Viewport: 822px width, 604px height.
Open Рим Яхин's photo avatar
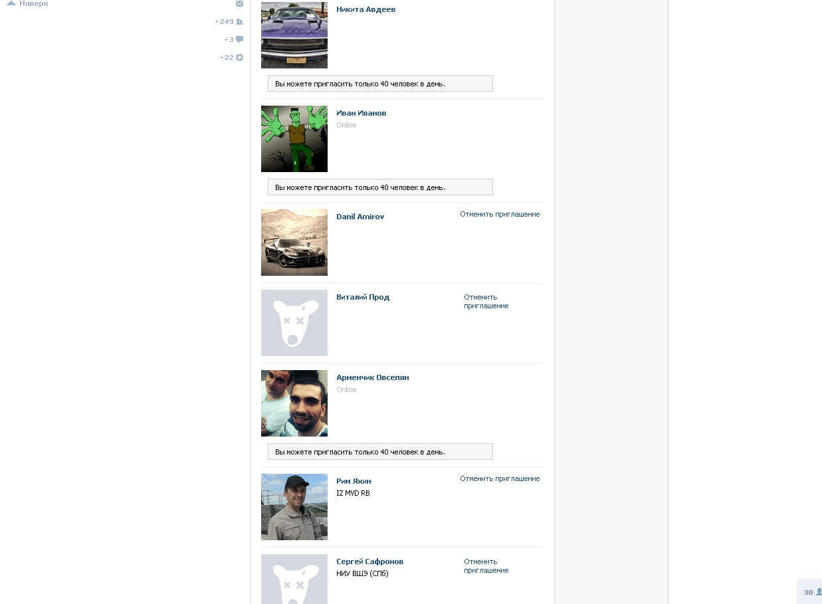click(294, 507)
